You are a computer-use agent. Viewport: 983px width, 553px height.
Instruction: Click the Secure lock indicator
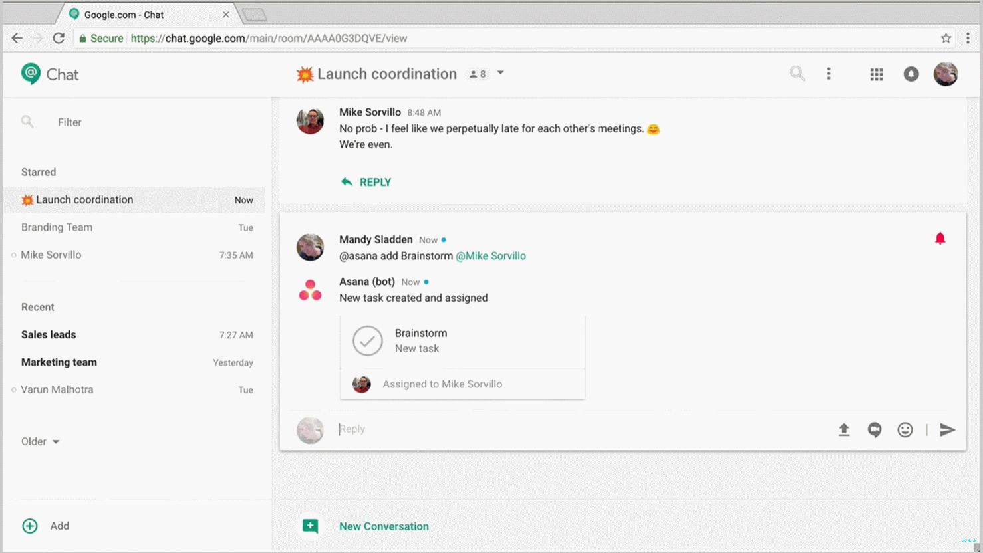click(x=101, y=38)
